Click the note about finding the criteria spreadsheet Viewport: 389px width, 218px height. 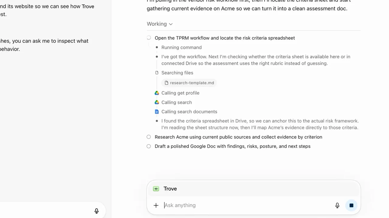click(260, 124)
